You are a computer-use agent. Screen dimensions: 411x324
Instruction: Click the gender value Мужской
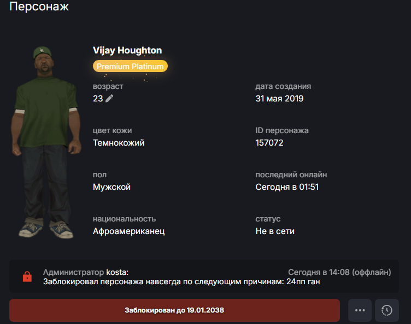[111, 187]
